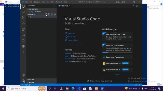This screenshot has width=163, height=91.
Task: Open the File menu
Action: tap(26, 2)
